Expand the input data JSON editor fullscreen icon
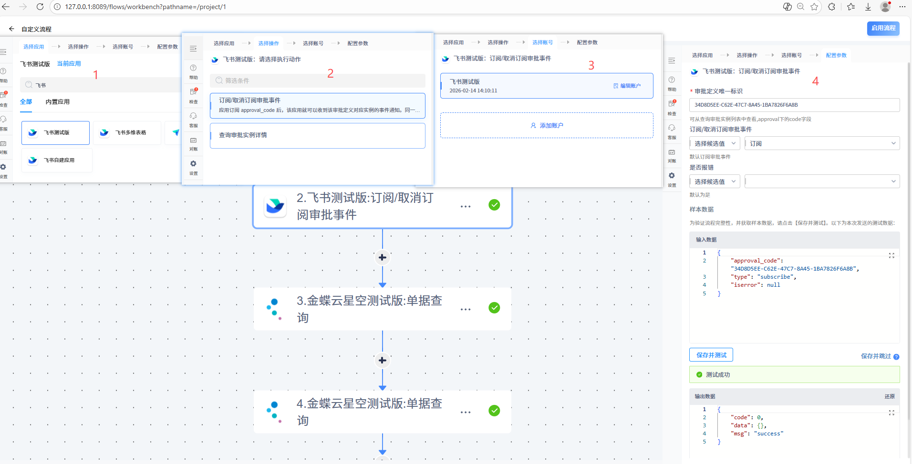The image size is (912, 464). tap(891, 256)
